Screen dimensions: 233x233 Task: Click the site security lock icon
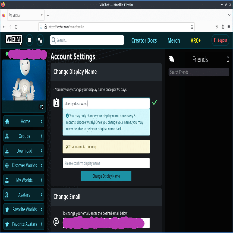click(46, 27)
